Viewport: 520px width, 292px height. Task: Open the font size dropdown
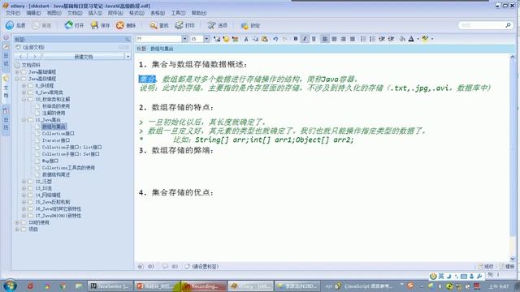[206, 39]
